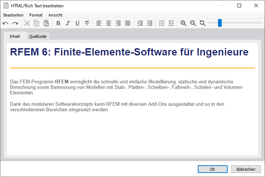Undo the last edit

6,23
